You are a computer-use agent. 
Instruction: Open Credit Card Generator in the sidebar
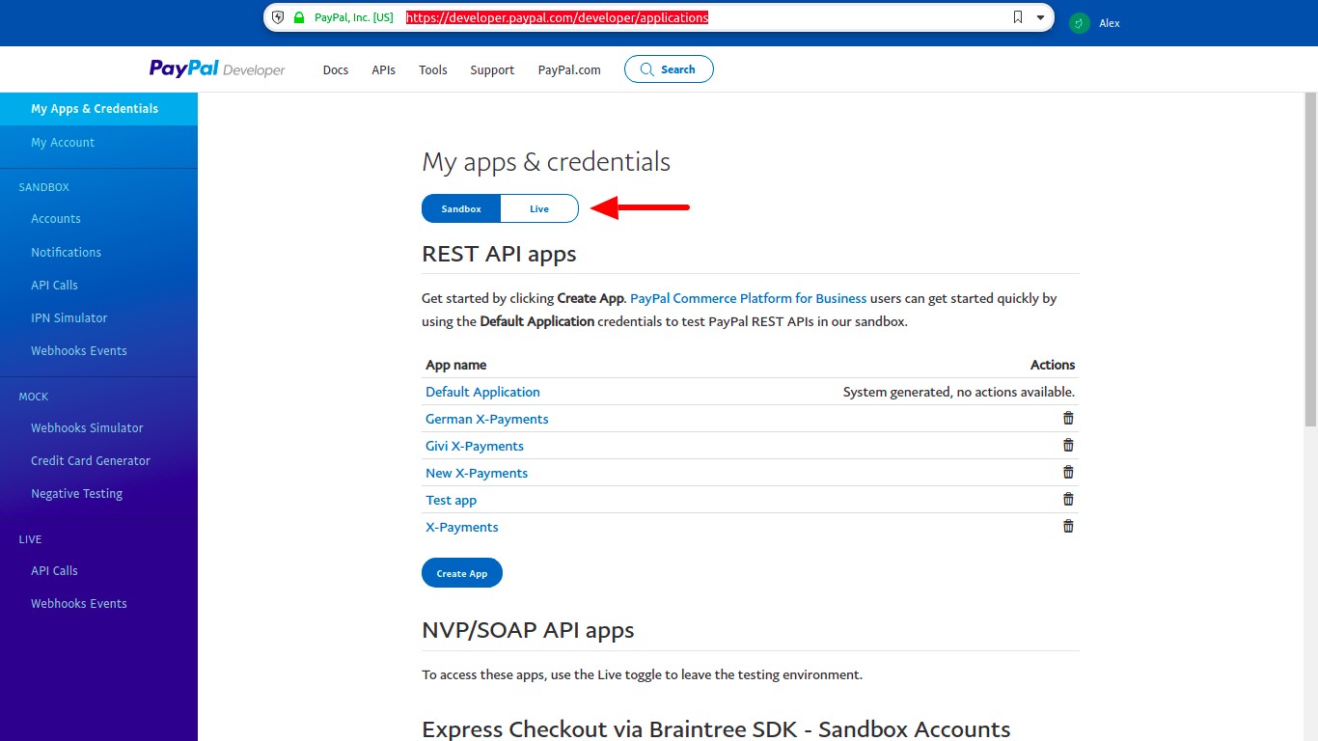[x=91, y=460]
